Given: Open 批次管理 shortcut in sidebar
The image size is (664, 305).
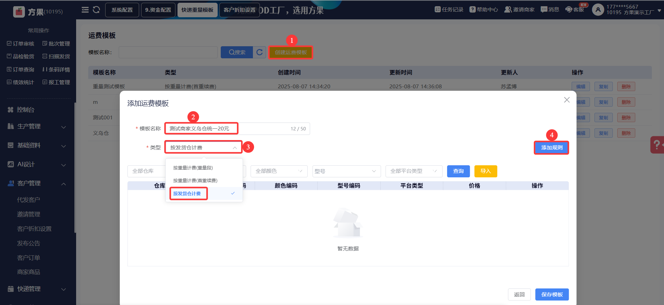Looking at the screenshot, I should coord(56,43).
